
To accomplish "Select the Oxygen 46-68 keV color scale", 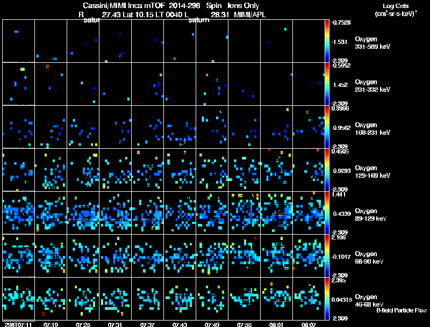I will pyautogui.click(x=327, y=299).
